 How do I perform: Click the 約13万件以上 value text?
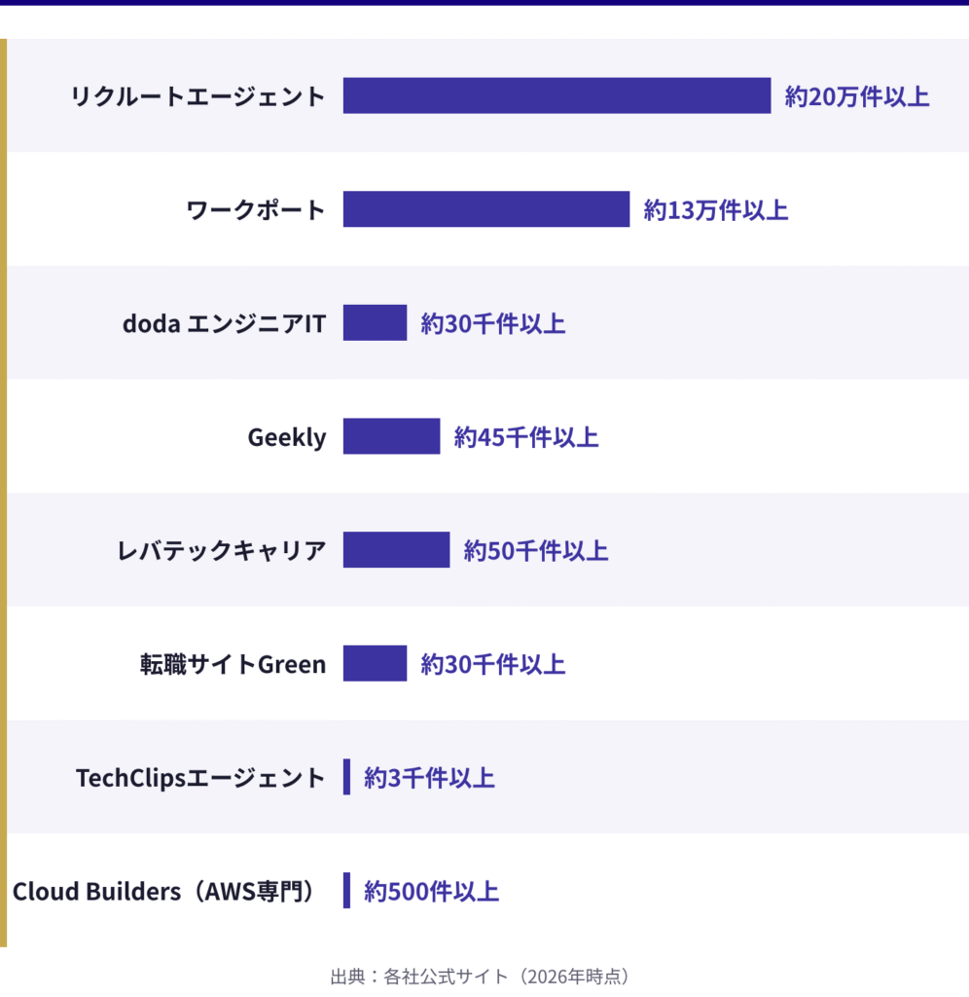pyautogui.click(x=715, y=209)
